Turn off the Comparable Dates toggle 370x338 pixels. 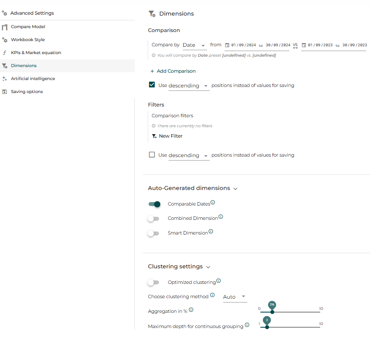(154, 204)
